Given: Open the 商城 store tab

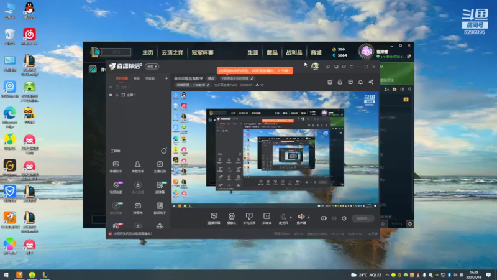Looking at the screenshot, I should pos(316,53).
